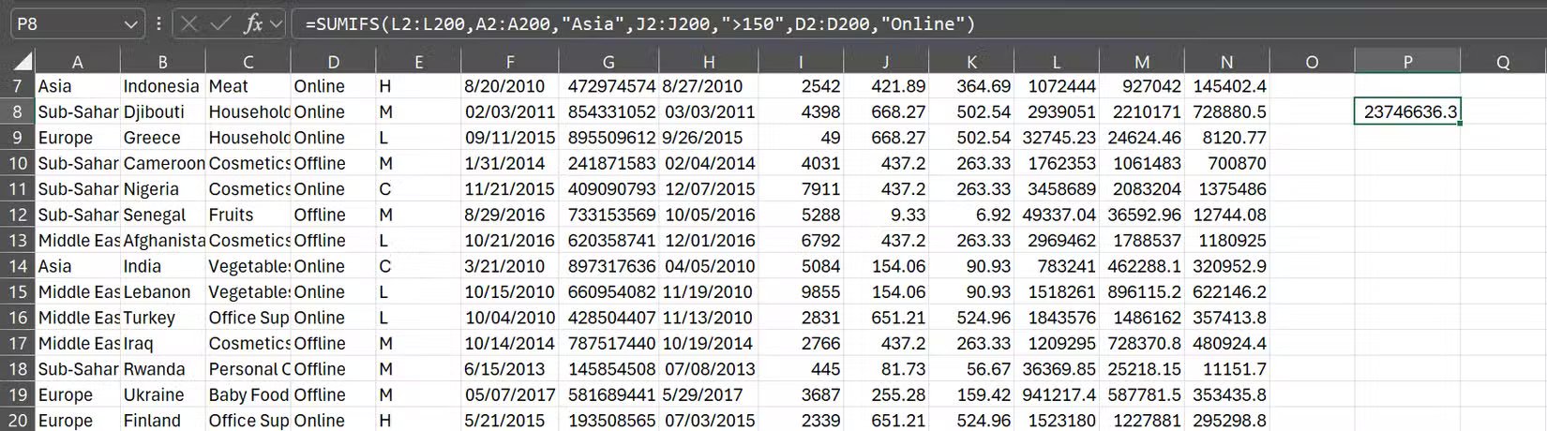Click the cell containing Turkey

[x=163, y=318]
